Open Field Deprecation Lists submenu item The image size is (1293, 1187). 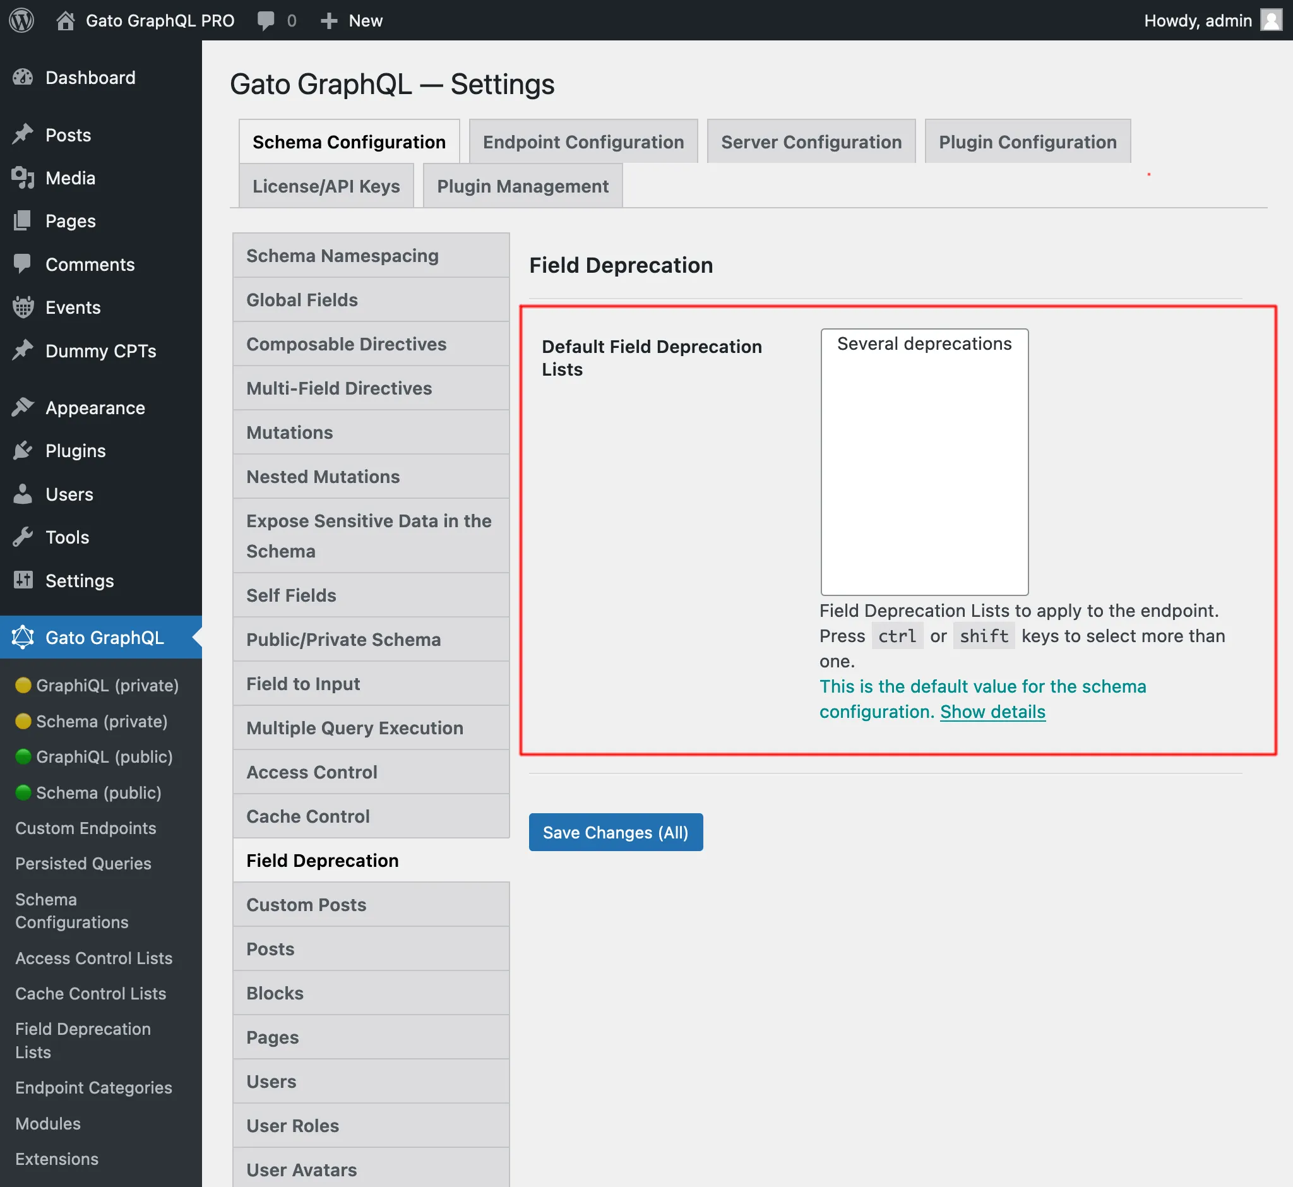pyautogui.click(x=83, y=1041)
